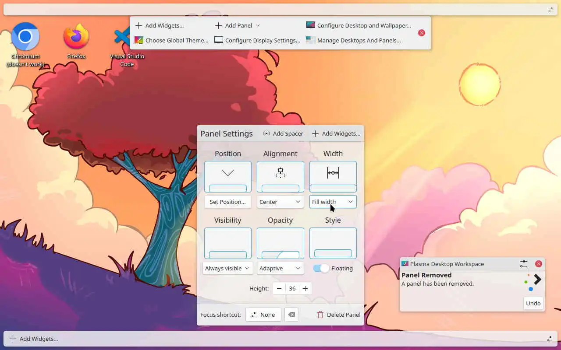Open the Adaptive opacity dropdown
This screenshot has height=350, width=561.
coord(280,268)
